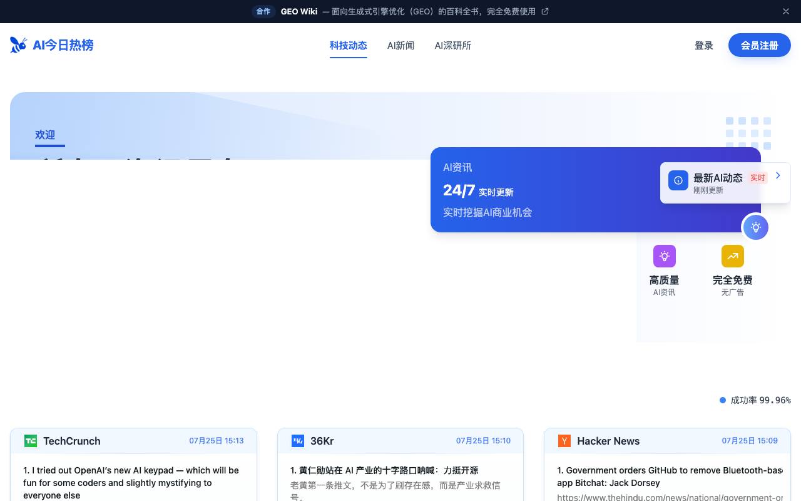Open the OpenAI AI keypad article
This screenshot has width=801, height=501.
133,483
